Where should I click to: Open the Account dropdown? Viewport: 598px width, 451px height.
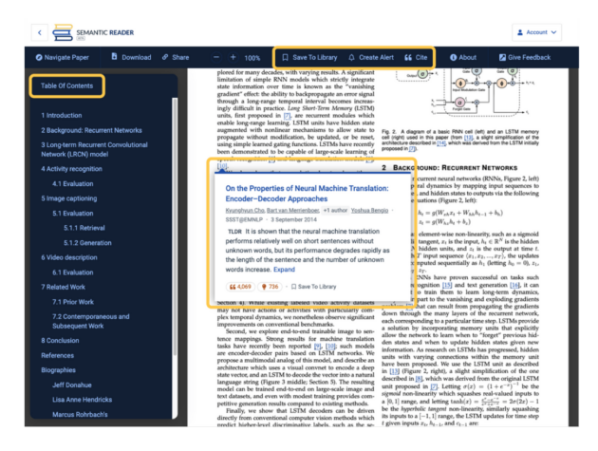click(x=536, y=32)
